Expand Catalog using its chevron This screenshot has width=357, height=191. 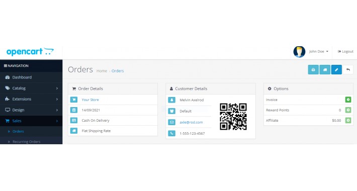pos(57,88)
